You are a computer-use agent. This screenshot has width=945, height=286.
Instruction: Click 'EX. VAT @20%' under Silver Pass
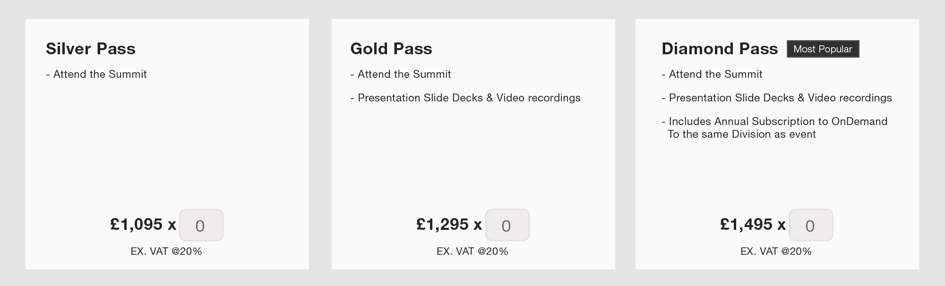(166, 251)
